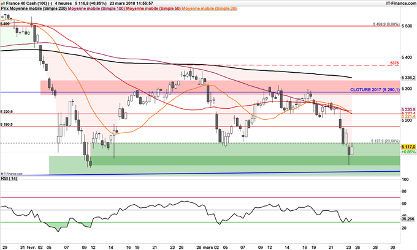Click the RSI axis label '60'
Screen dimensions: 417x250
[404, 204]
